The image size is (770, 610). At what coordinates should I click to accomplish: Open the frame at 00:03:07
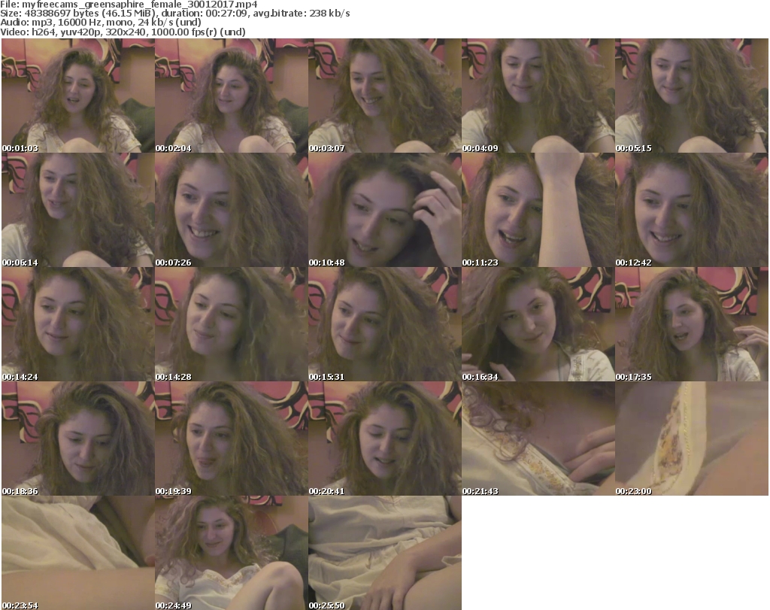click(x=385, y=96)
